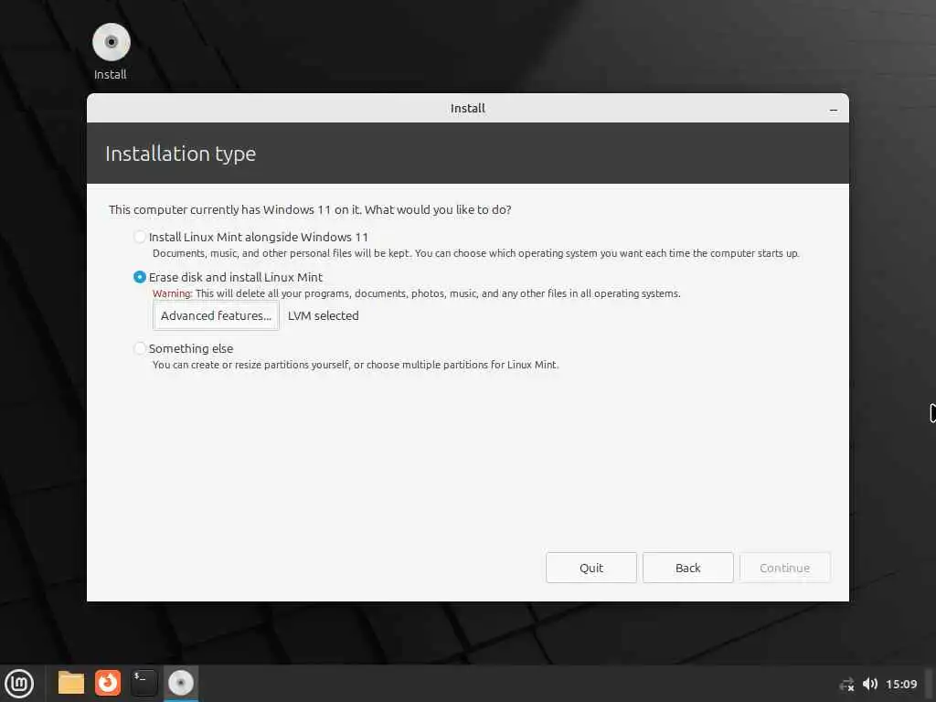This screenshot has height=702, width=936.
Task: Select the Install disc item in the taskbar
Action: (181, 683)
